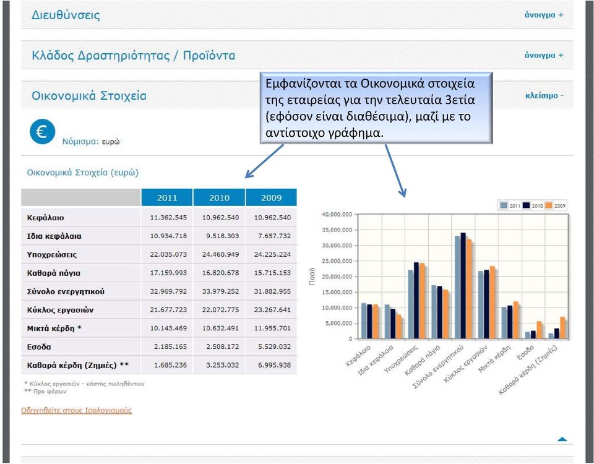Select cell value 24.460.949
The height and width of the screenshot is (464, 594).
pos(220,254)
